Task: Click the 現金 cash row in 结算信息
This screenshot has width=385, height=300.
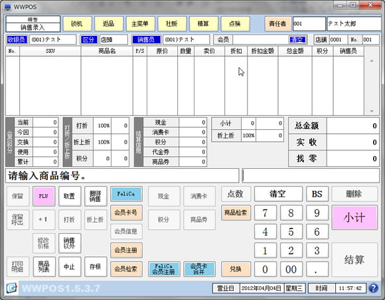Action: click(x=175, y=123)
